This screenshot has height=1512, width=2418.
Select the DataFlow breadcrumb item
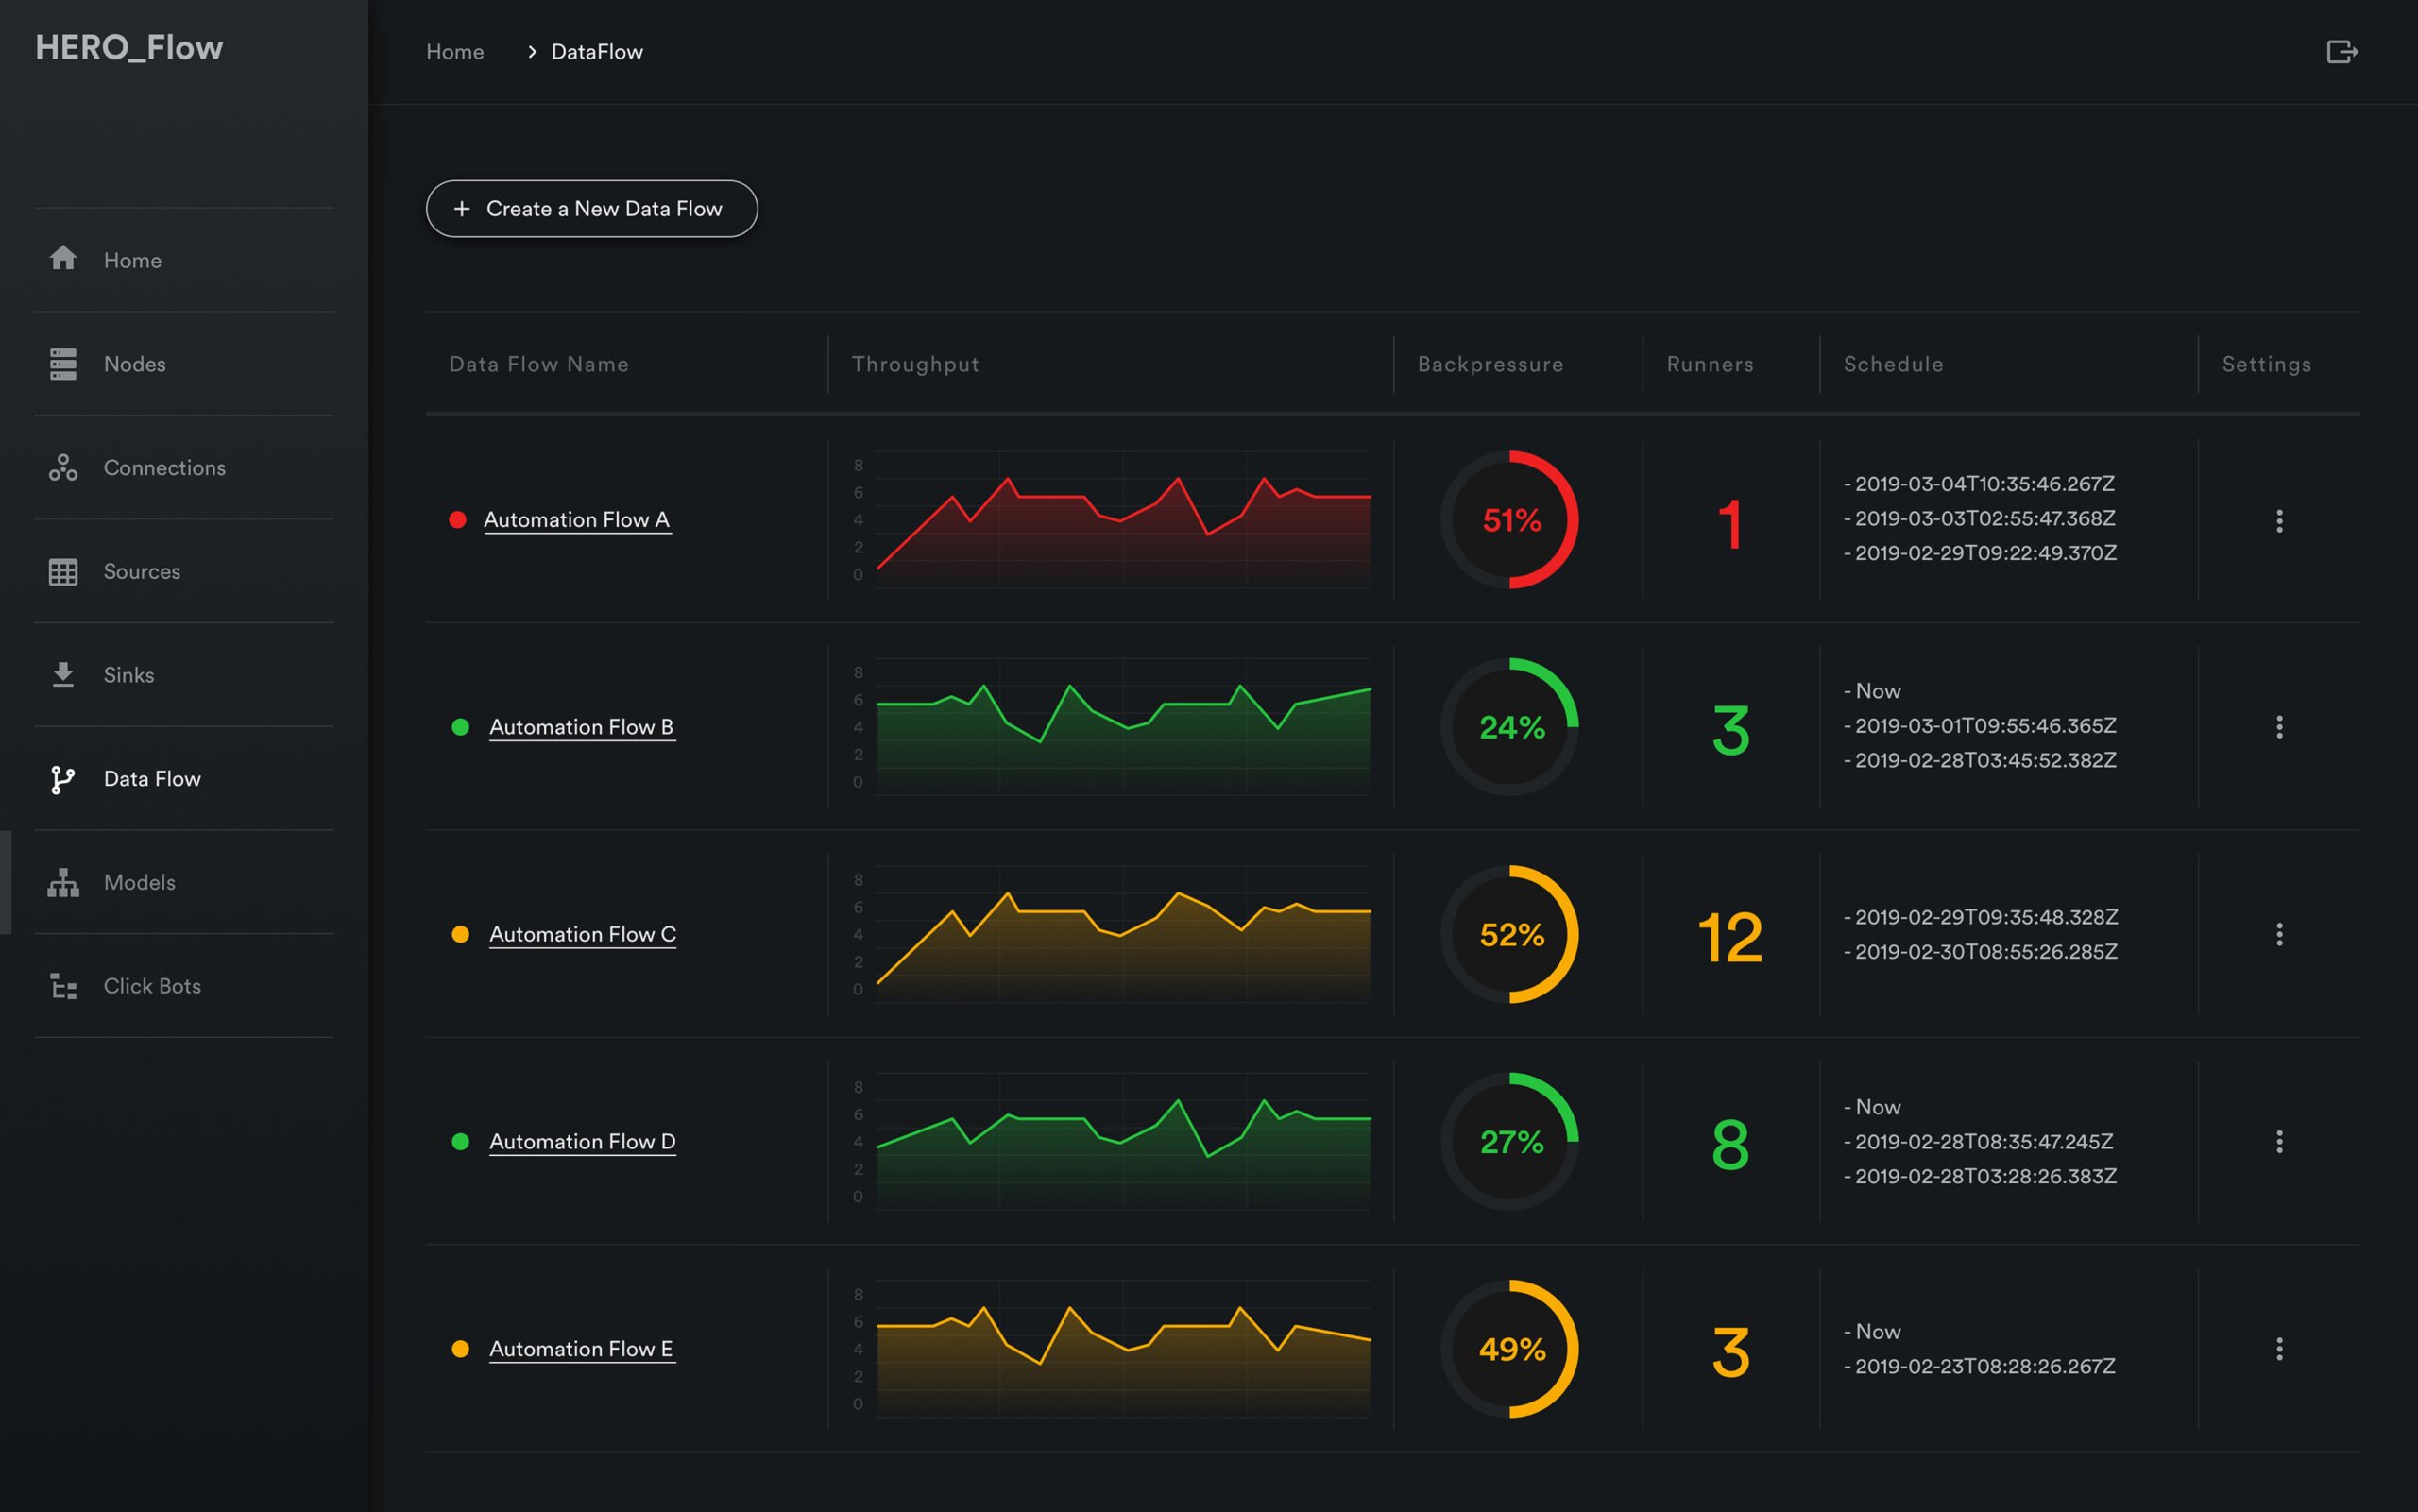click(x=597, y=51)
